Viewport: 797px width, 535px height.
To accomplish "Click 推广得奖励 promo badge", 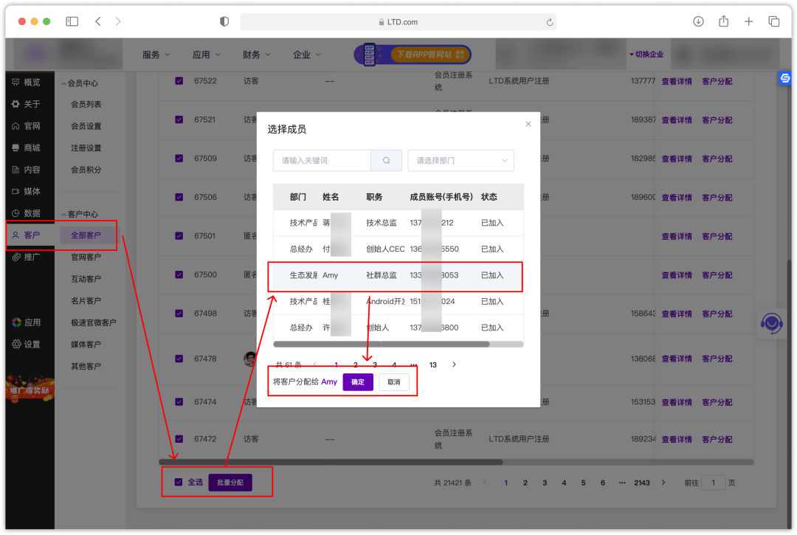I will (x=30, y=389).
